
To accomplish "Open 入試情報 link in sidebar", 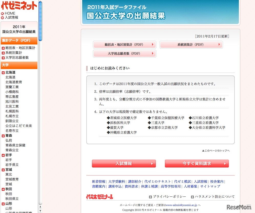I will pos(12,17).
